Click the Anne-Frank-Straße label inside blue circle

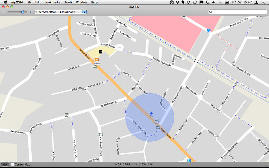[139, 127]
